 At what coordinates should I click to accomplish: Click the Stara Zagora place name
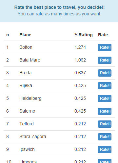point(33,137)
